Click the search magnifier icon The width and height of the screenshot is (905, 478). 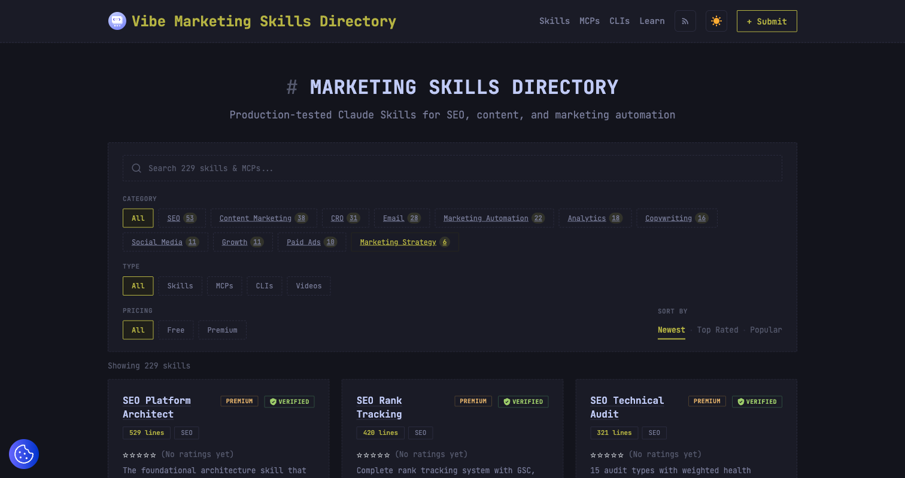tap(136, 168)
